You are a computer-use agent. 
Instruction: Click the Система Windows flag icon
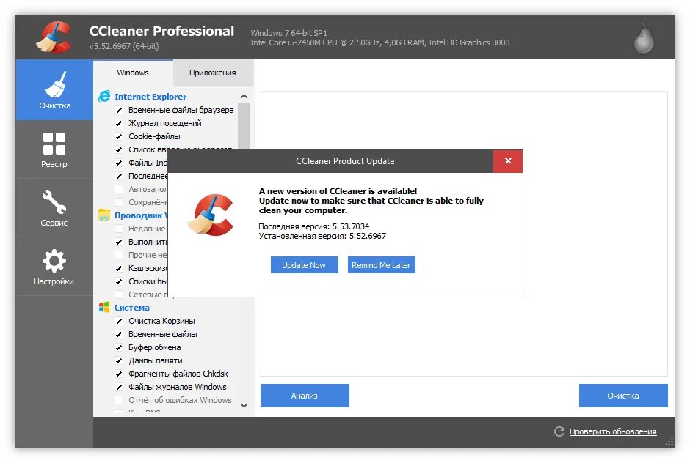pos(104,307)
